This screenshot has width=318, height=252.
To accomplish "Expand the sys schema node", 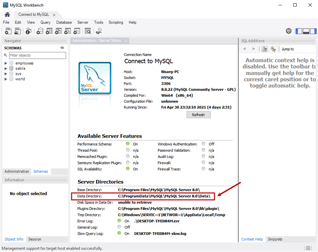I will 6,74.
